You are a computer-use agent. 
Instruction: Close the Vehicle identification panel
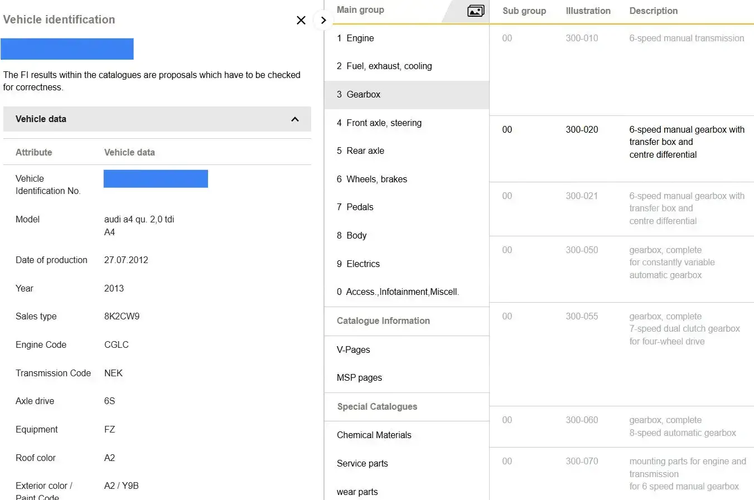301,21
